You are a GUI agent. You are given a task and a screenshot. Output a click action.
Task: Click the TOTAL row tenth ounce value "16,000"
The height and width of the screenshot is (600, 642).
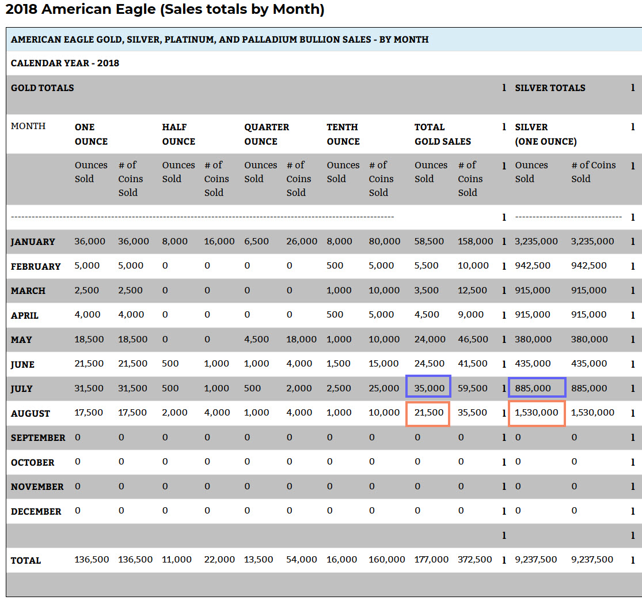(x=342, y=560)
